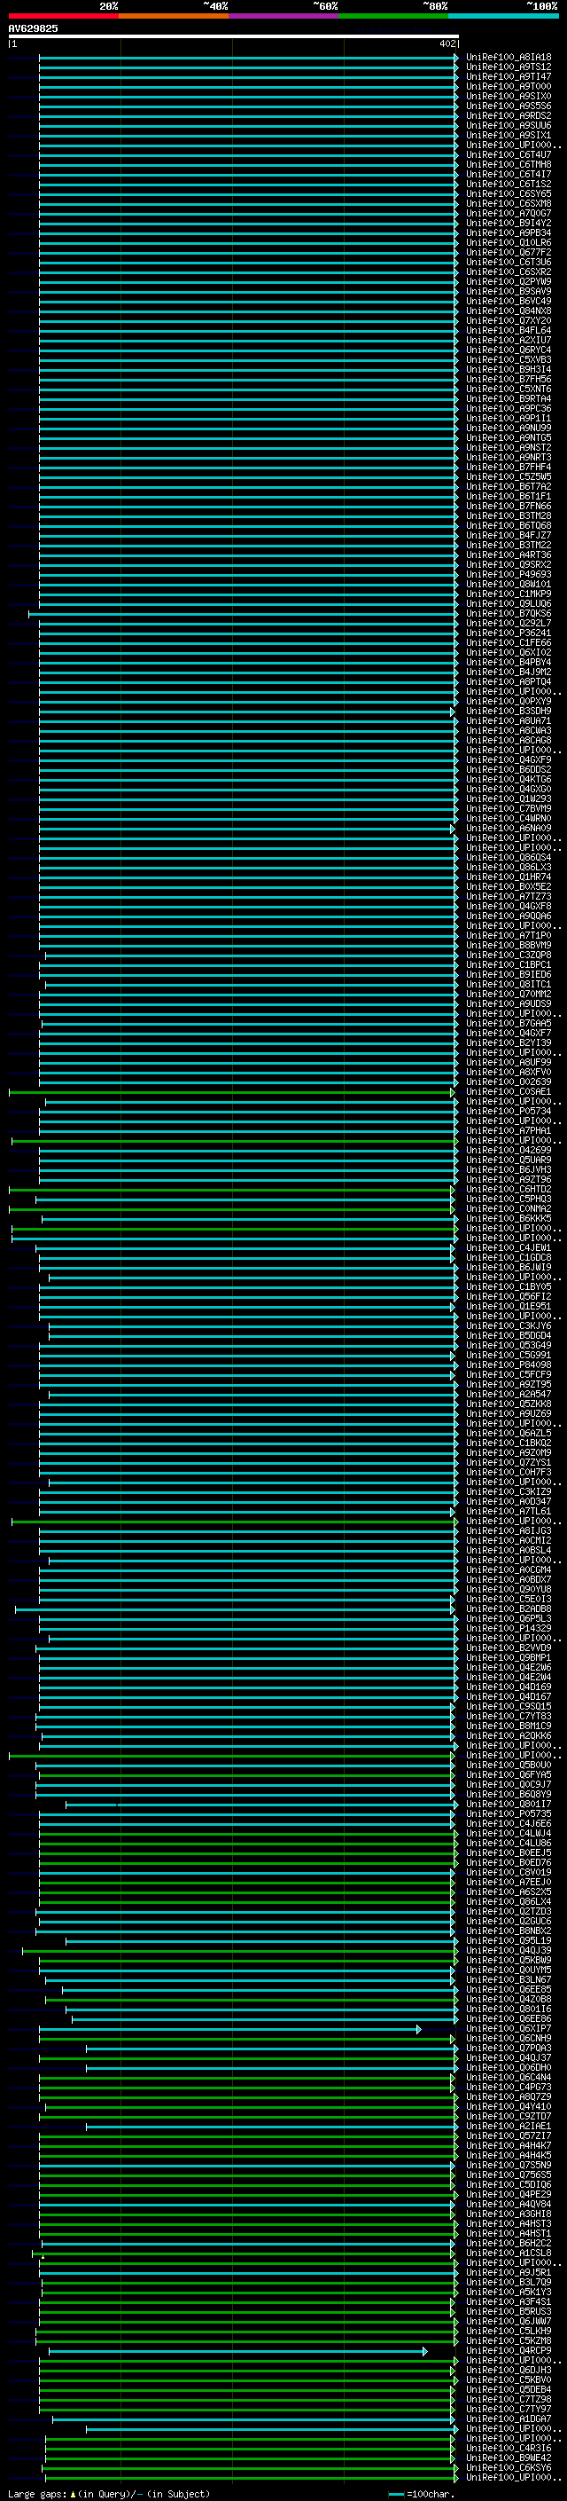567x2501 pixels.
Task: Click arrowhead ending the UniRef100_Q6XIP7 alignment
Action: (419, 2030)
